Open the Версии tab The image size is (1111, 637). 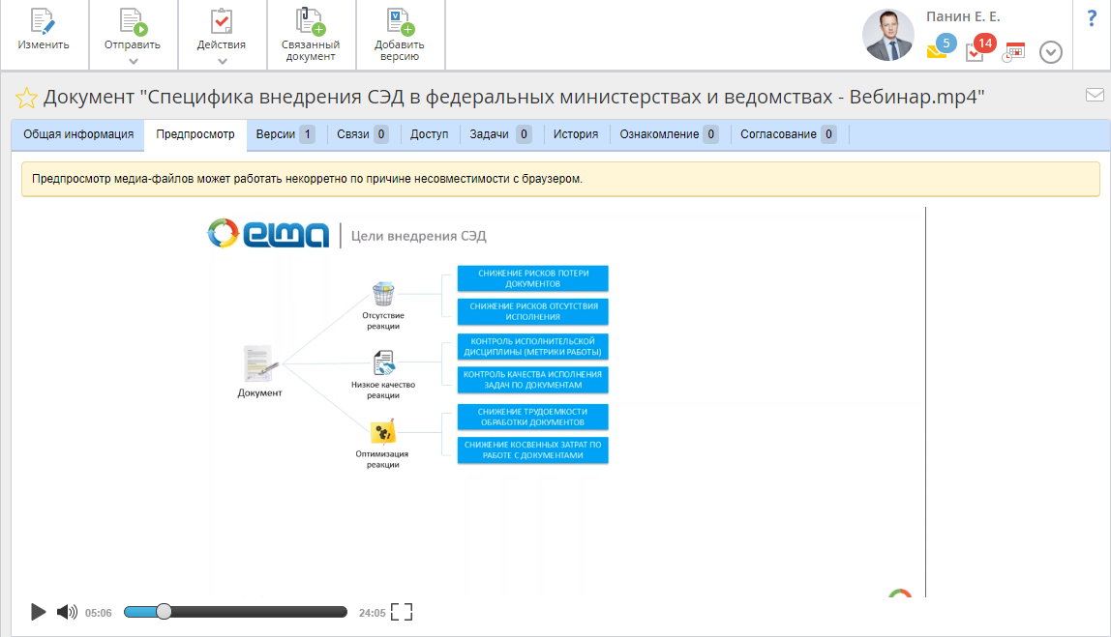click(x=285, y=134)
